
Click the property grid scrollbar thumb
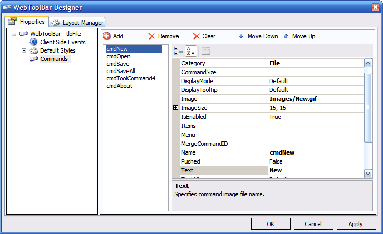tap(368, 107)
